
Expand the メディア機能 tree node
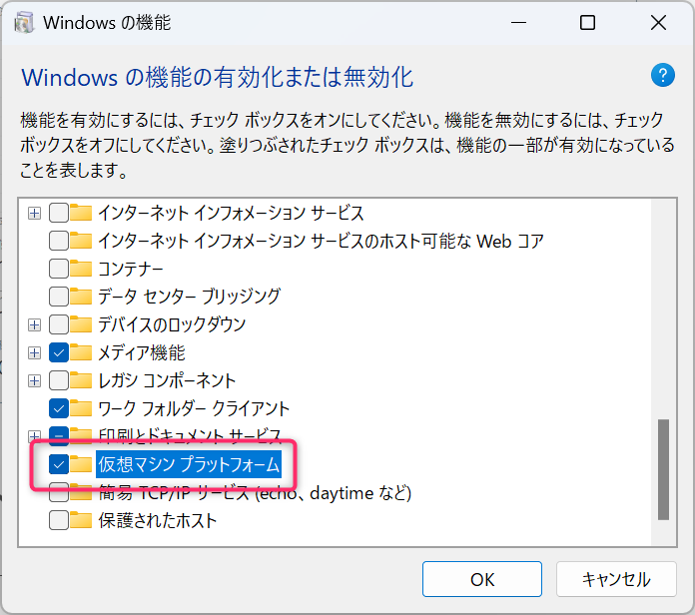35,352
